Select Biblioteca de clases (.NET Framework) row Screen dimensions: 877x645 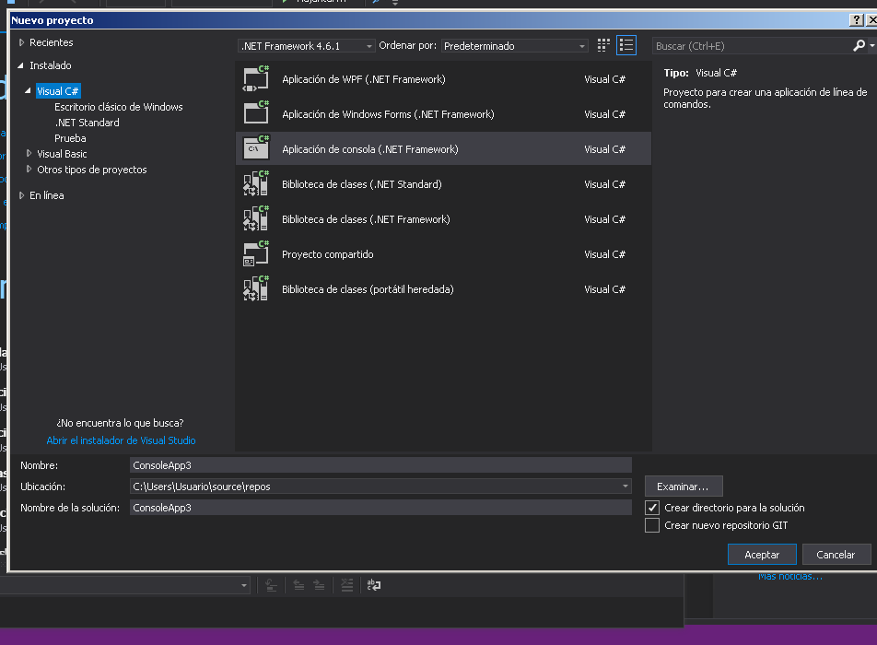[443, 219]
